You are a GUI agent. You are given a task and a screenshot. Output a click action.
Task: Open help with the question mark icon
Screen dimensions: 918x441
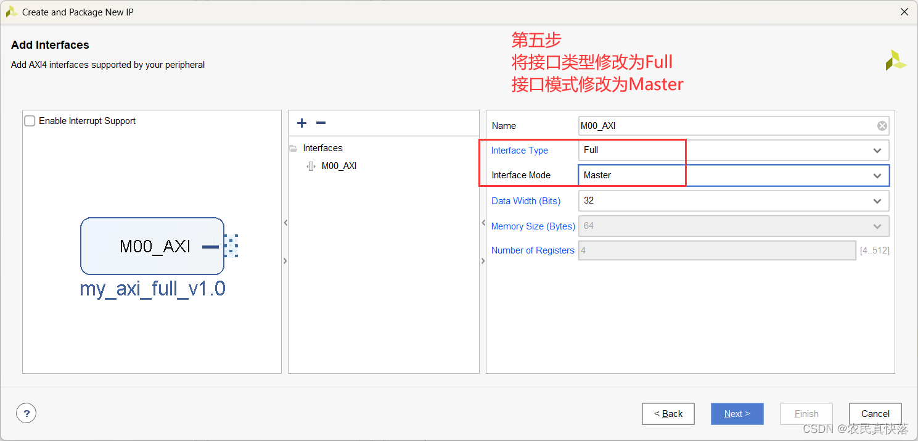[26, 413]
